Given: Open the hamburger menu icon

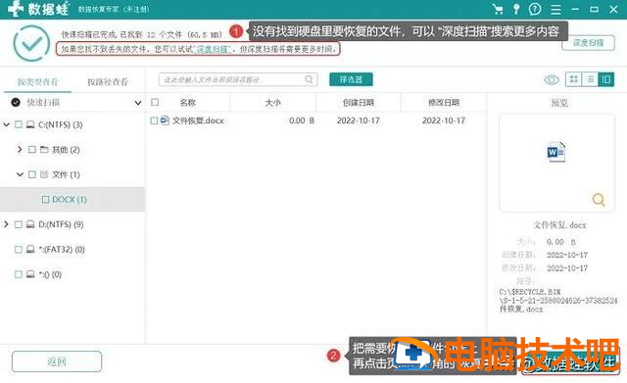Looking at the screenshot, I should pyautogui.click(x=555, y=9).
